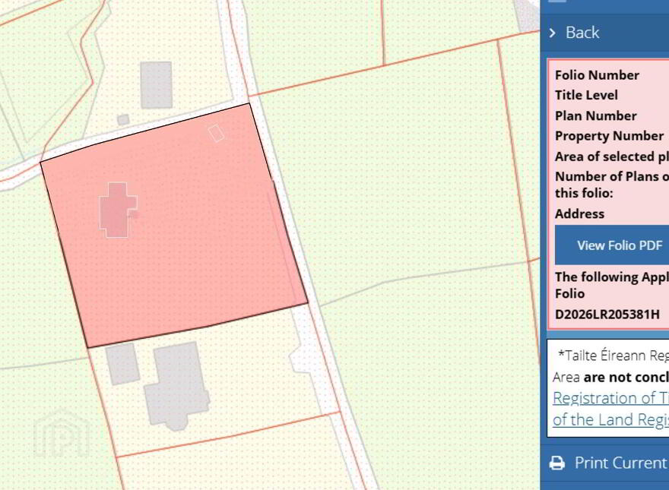Select the Property Number label
Viewport: 669px width, 490px height.
coord(609,136)
